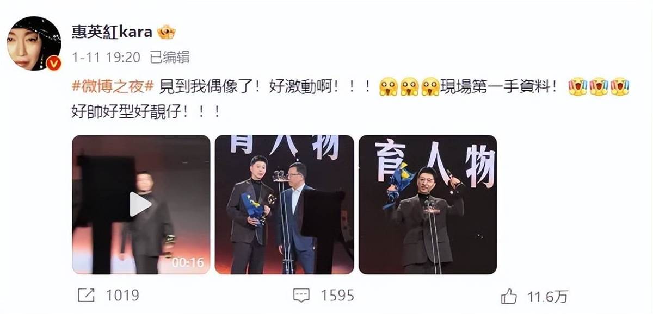653x314 pixels.
Task: Open the 惠英紅kara username link
Action: pyautogui.click(x=113, y=33)
